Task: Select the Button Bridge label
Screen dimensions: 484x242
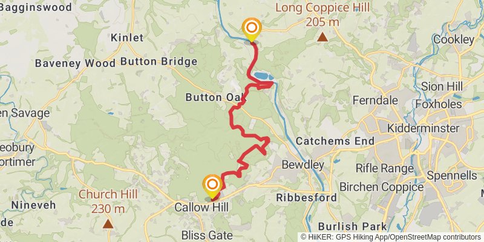Action: coord(159,62)
